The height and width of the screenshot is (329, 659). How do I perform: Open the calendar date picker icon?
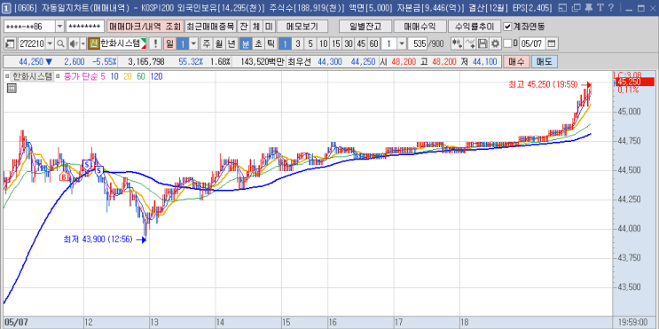(x=552, y=43)
